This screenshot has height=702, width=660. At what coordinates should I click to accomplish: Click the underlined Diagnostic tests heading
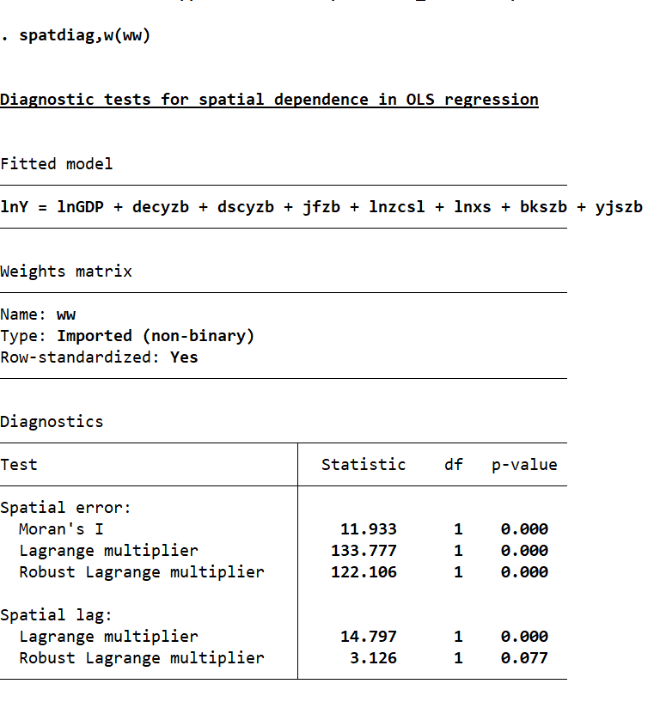point(269,99)
